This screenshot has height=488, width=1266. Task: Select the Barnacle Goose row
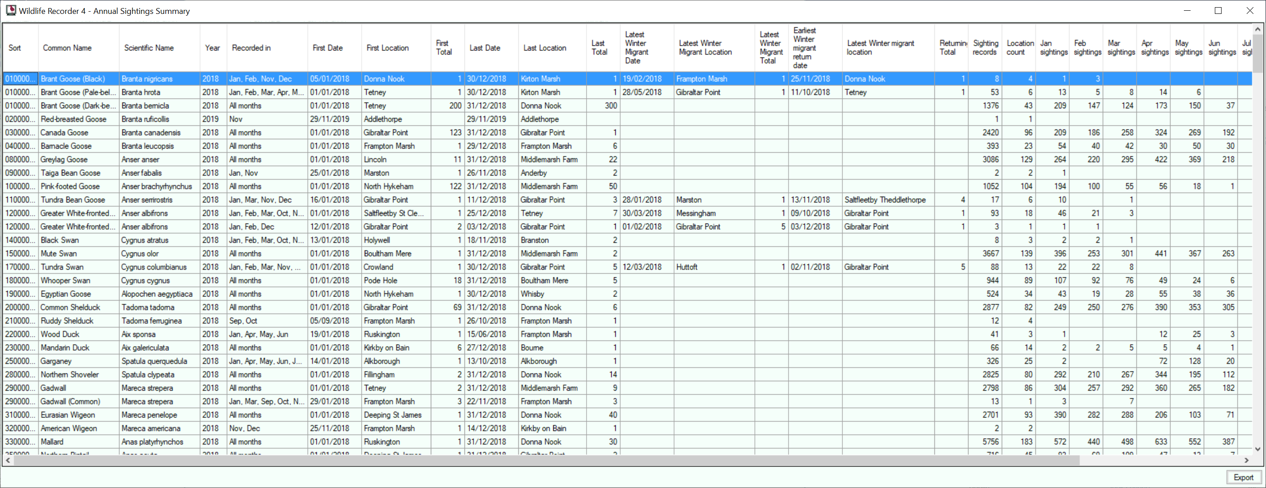pyautogui.click(x=627, y=146)
